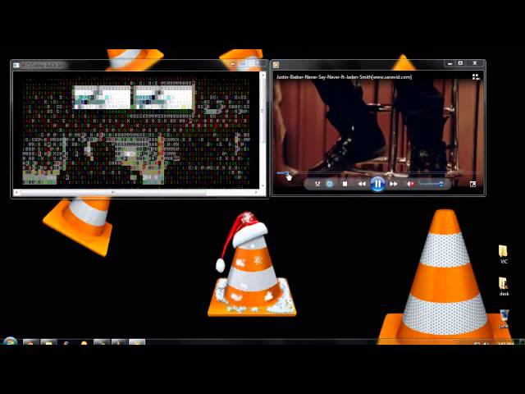The width and height of the screenshot is (525, 394).
Task: Skip to next track in Media Player
Action: tap(394, 184)
